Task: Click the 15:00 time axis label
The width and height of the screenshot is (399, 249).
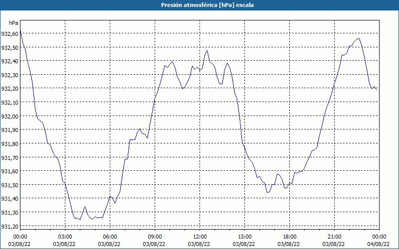Action: coord(244,237)
